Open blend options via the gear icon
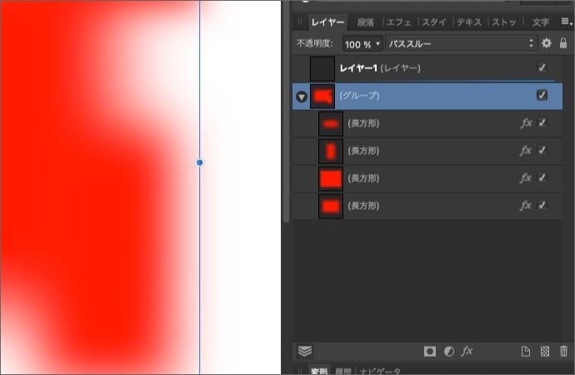Viewport: 575px width, 375px height. click(x=547, y=43)
